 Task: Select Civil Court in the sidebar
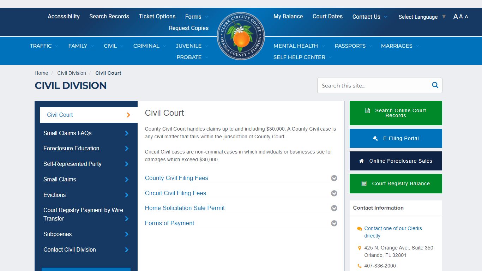tap(89, 115)
